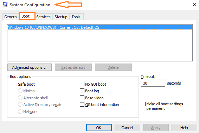
Task: Switch to the General tab
Action: (11, 17)
